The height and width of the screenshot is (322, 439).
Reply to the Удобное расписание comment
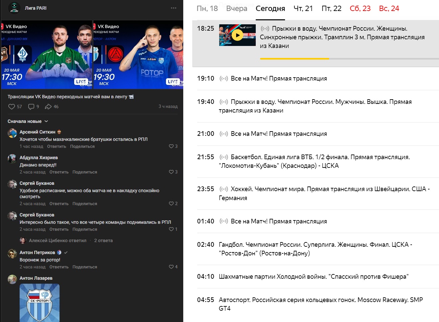(x=59, y=204)
